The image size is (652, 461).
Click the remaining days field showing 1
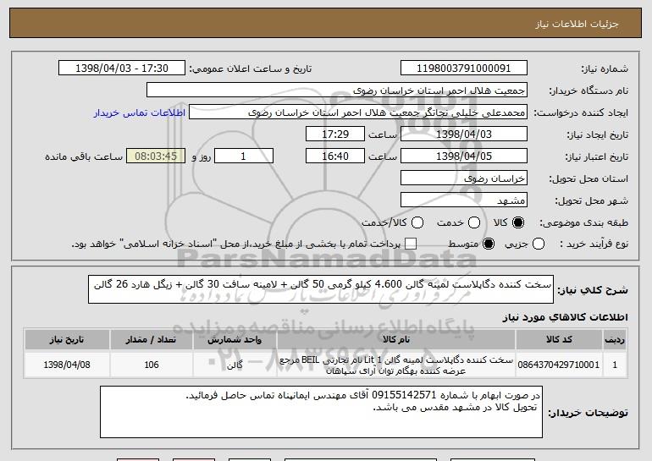tap(244, 156)
